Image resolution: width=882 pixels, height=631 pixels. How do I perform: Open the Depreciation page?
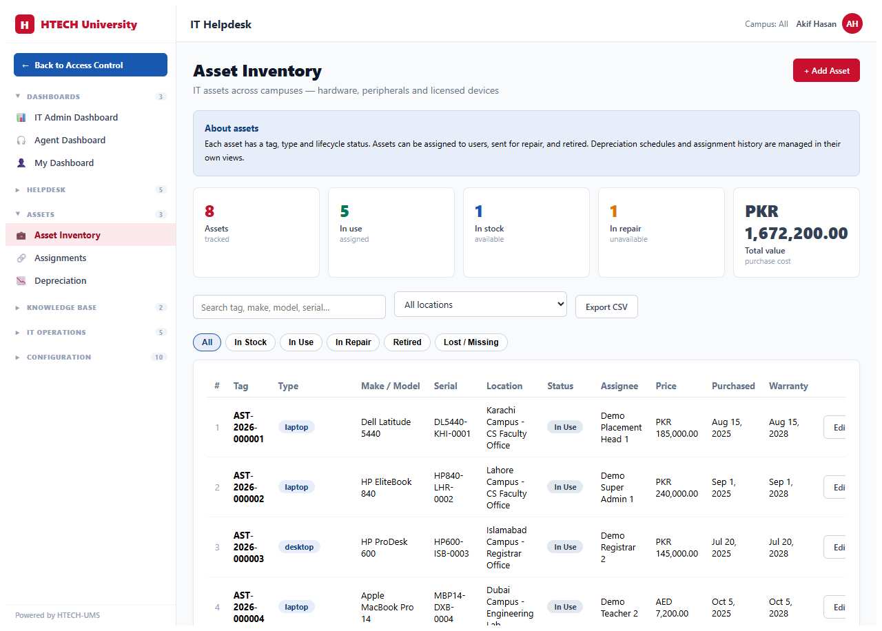pos(90,281)
